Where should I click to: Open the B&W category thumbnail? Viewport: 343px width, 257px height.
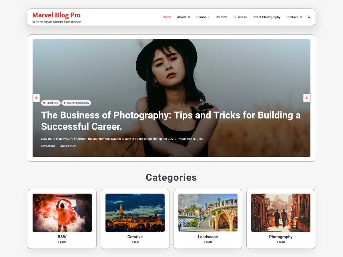point(62,213)
